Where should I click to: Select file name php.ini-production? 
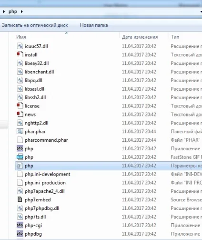(x=45, y=183)
